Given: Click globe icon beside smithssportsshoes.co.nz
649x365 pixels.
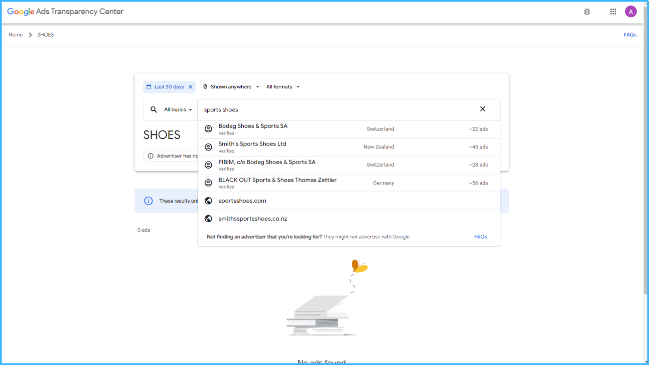Looking at the screenshot, I should (208, 219).
